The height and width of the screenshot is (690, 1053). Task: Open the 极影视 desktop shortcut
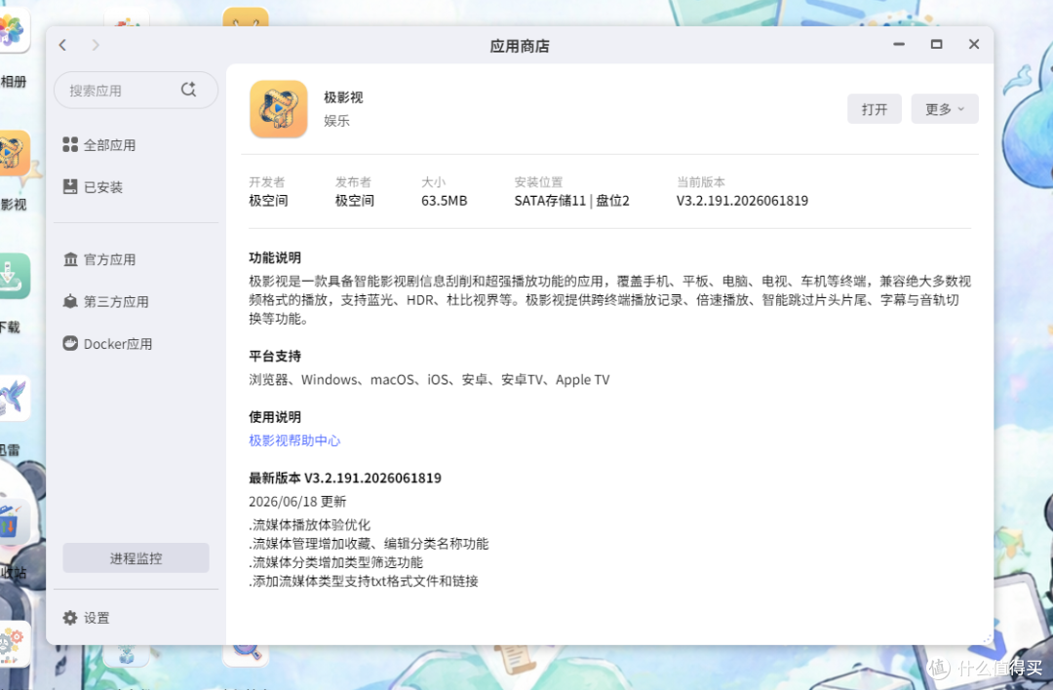click(14, 154)
